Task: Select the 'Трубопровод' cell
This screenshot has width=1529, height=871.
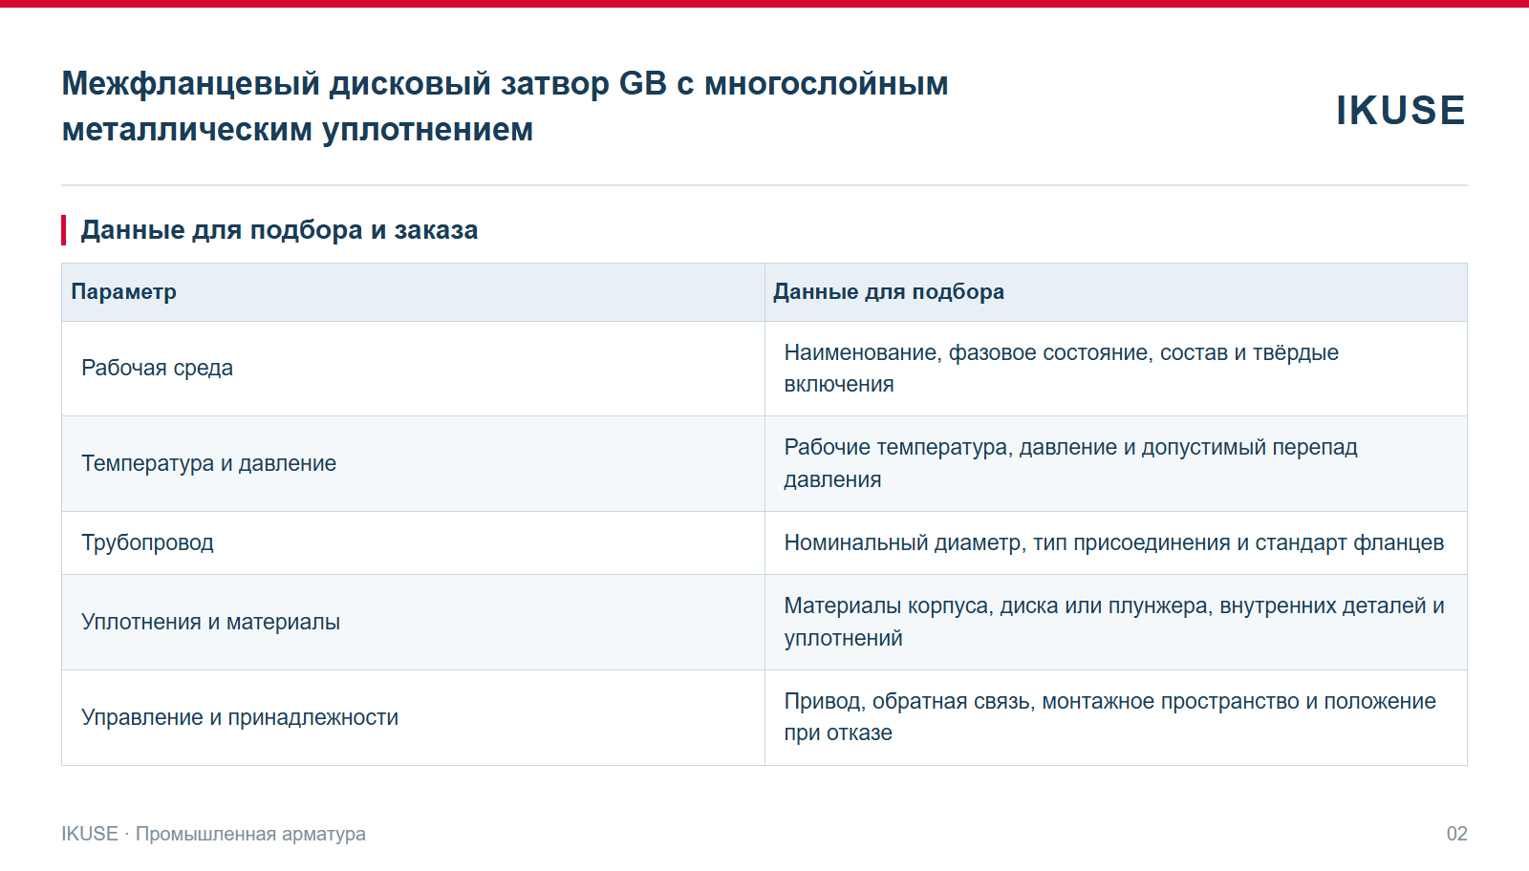Action: click(413, 543)
